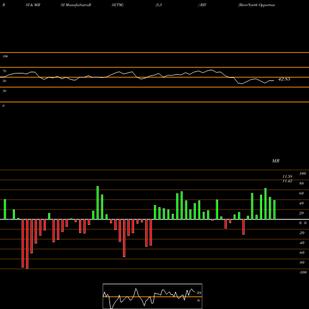Image resolution: width=309 pixels, height=309 pixels.
Task: Click the MR axis label -100
Action: pyautogui.click(x=303, y=273)
